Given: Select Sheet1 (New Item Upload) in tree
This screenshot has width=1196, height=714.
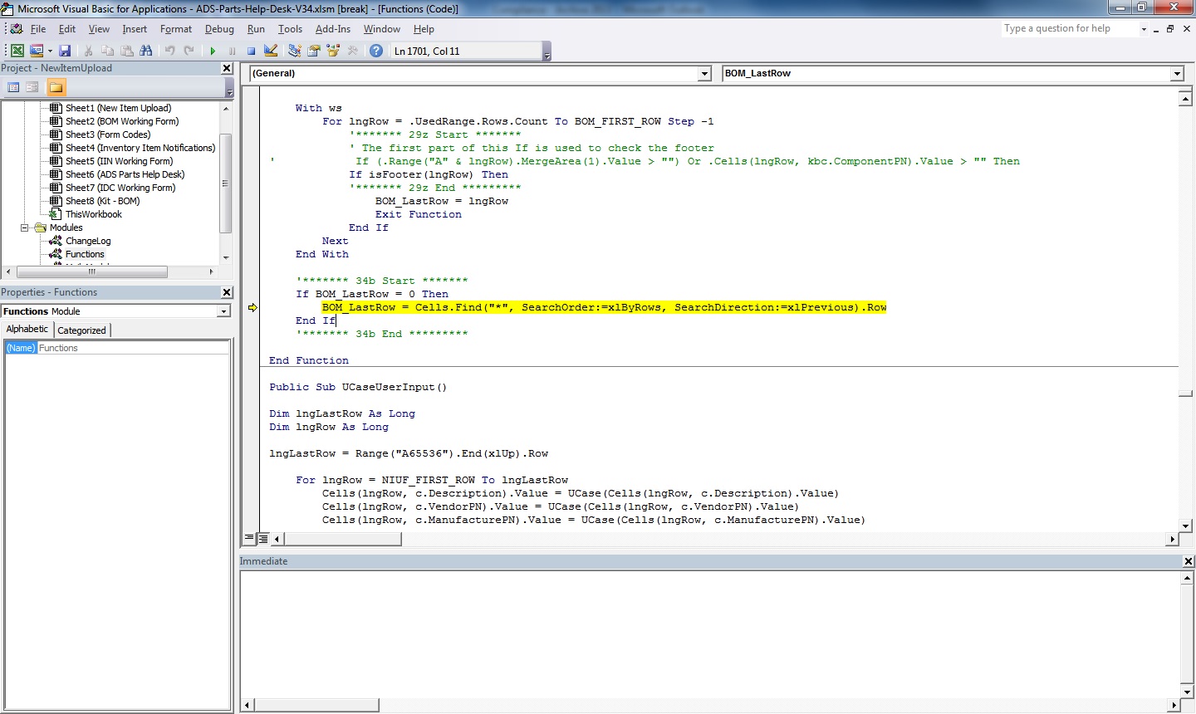Looking at the screenshot, I should 118,108.
